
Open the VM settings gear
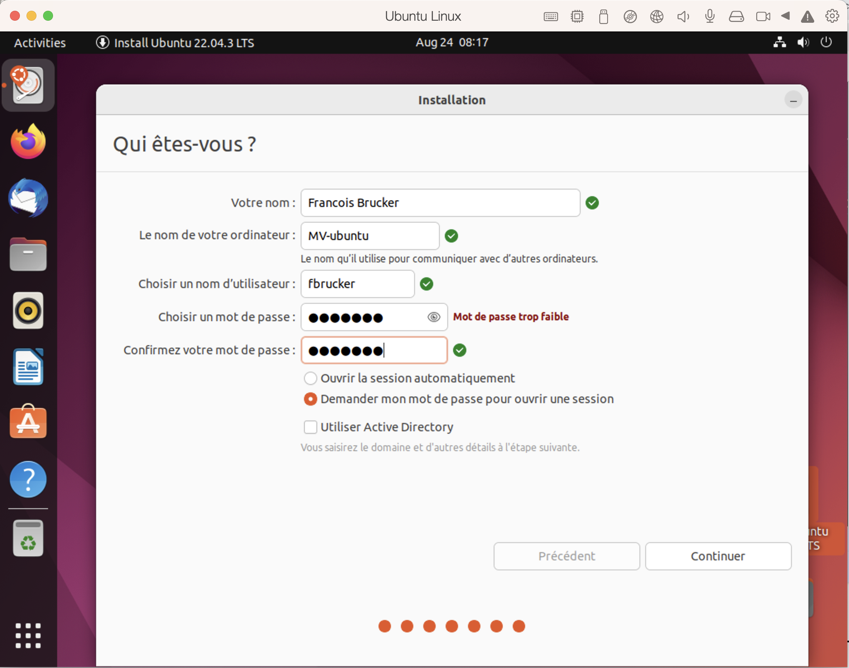click(x=832, y=16)
